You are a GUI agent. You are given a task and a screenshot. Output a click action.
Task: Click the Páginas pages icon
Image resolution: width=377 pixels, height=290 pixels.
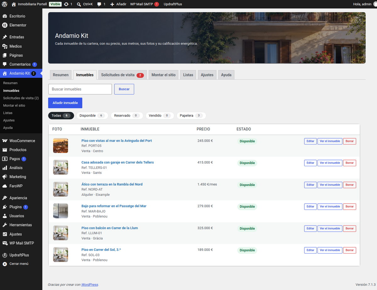tap(5, 55)
